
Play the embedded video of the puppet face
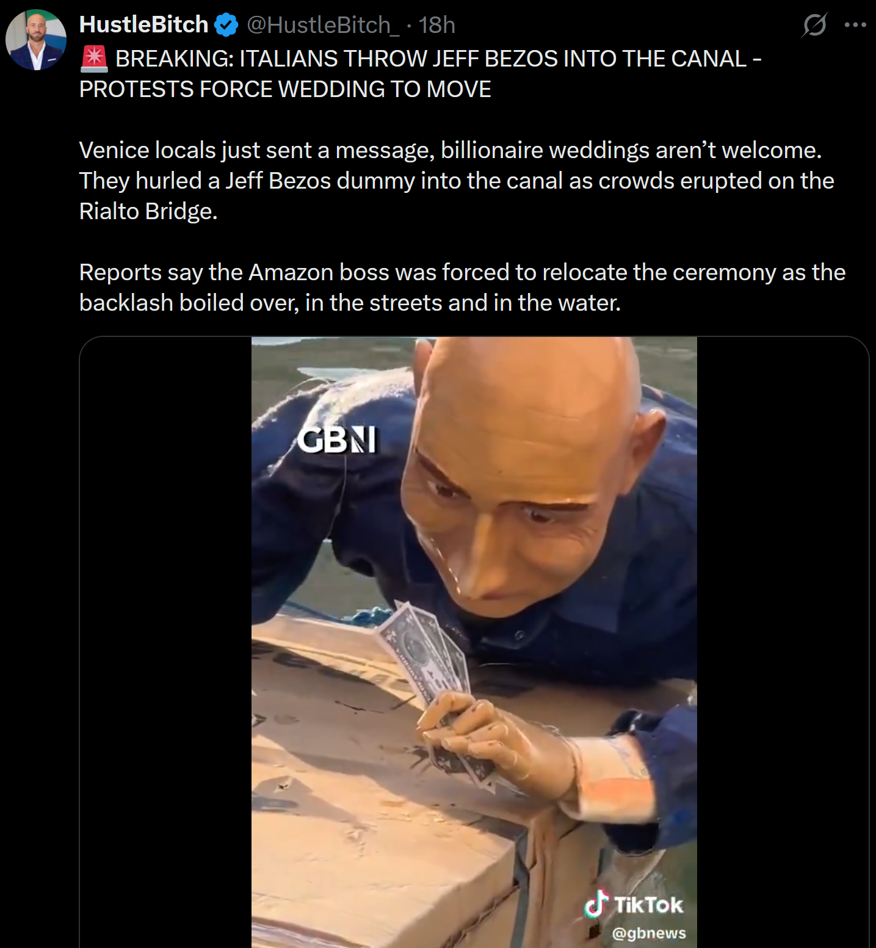click(474, 642)
